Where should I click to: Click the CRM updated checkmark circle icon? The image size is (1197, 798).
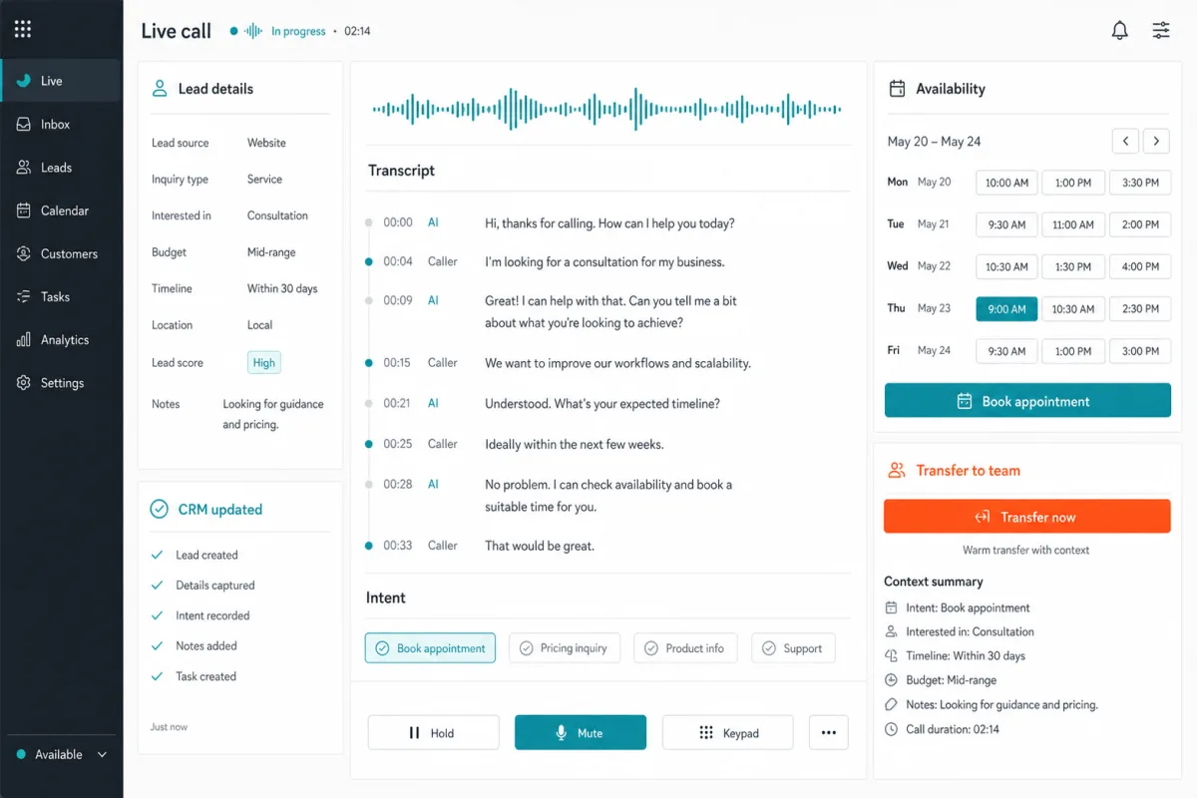tap(159, 509)
